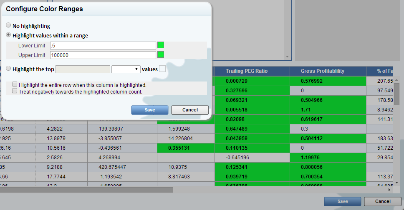Click the down arrow of upper panel scrollbar
Image resolution: width=404 pixels, height=210 pixels.
pos(287,57)
